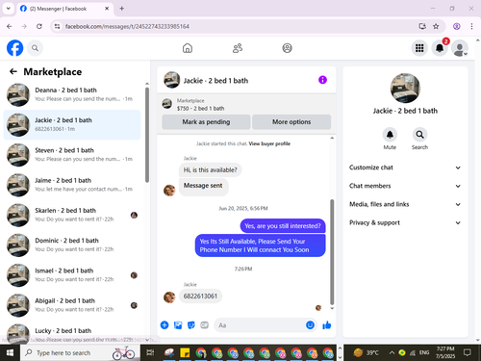Image resolution: width=481 pixels, height=361 pixels.
Task: Search within the Jackie conversation
Action: click(x=419, y=135)
